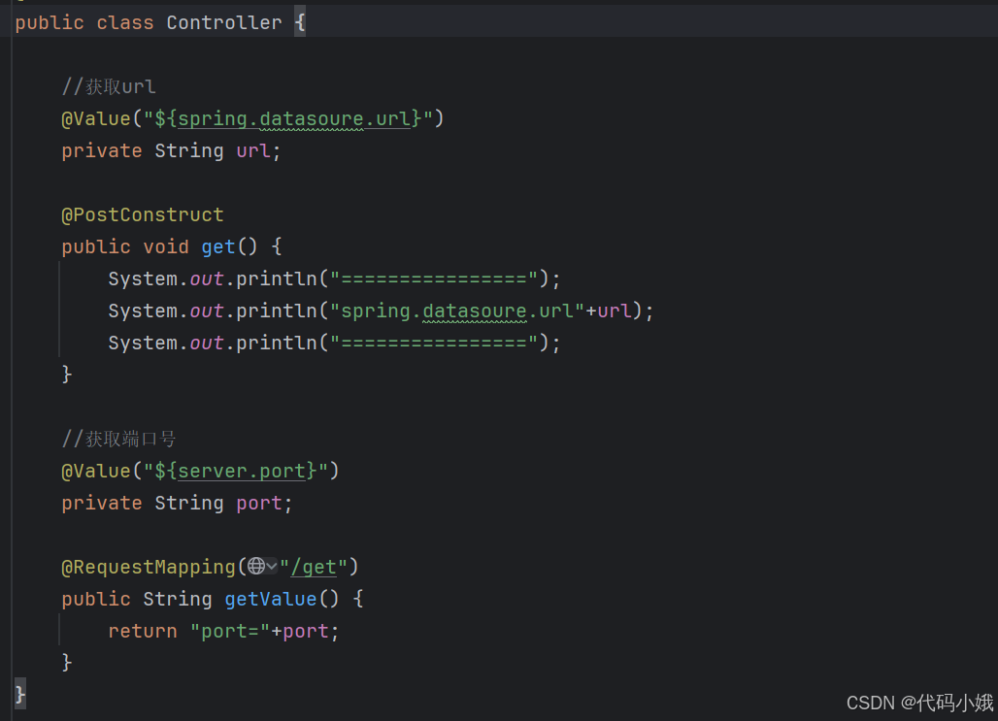Click the "spring.datasoure.url" string in println
The height and width of the screenshot is (721, 998).
457,311
